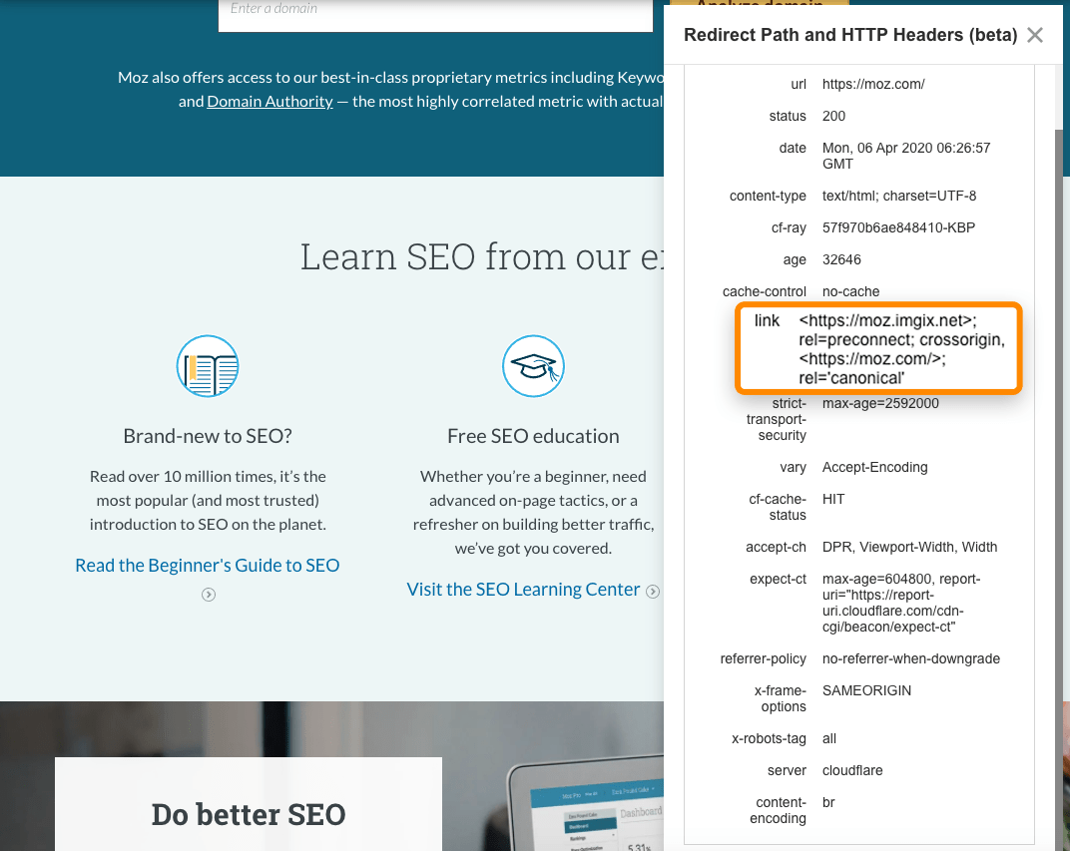Open Read the Beginner's Guide to SEO link
Screen dimensions: 1070x851
tap(208, 566)
